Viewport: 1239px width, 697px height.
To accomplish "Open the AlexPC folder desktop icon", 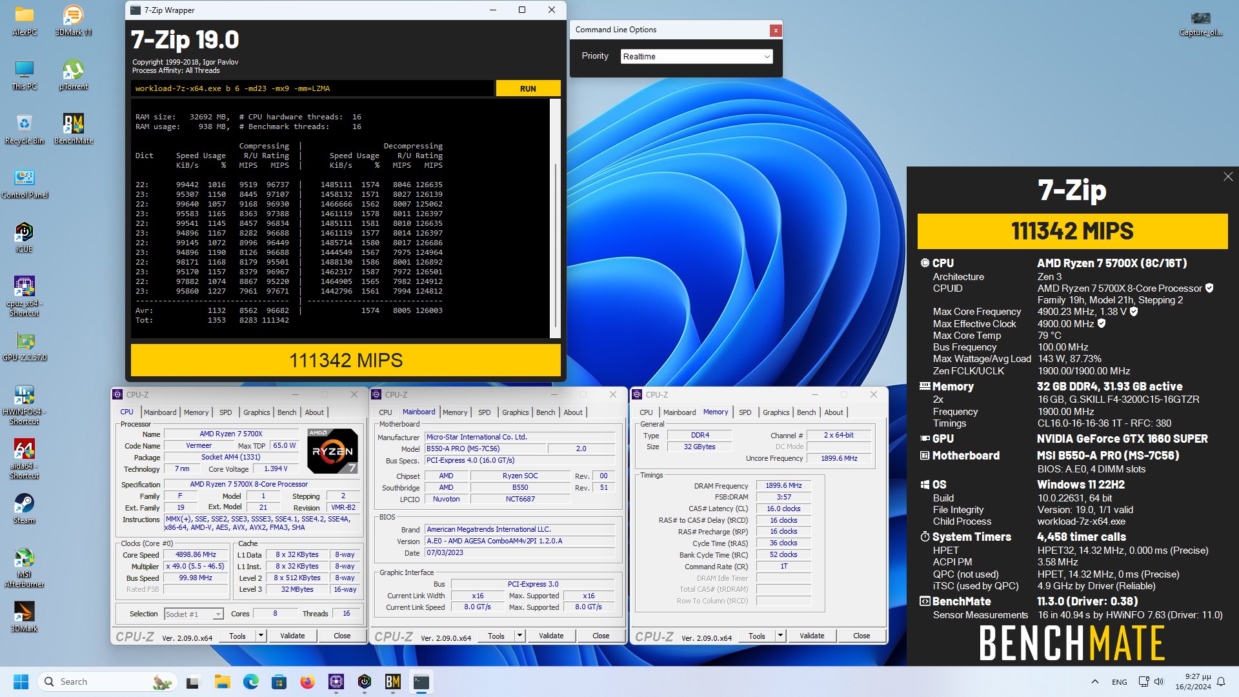I will click(x=25, y=20).
